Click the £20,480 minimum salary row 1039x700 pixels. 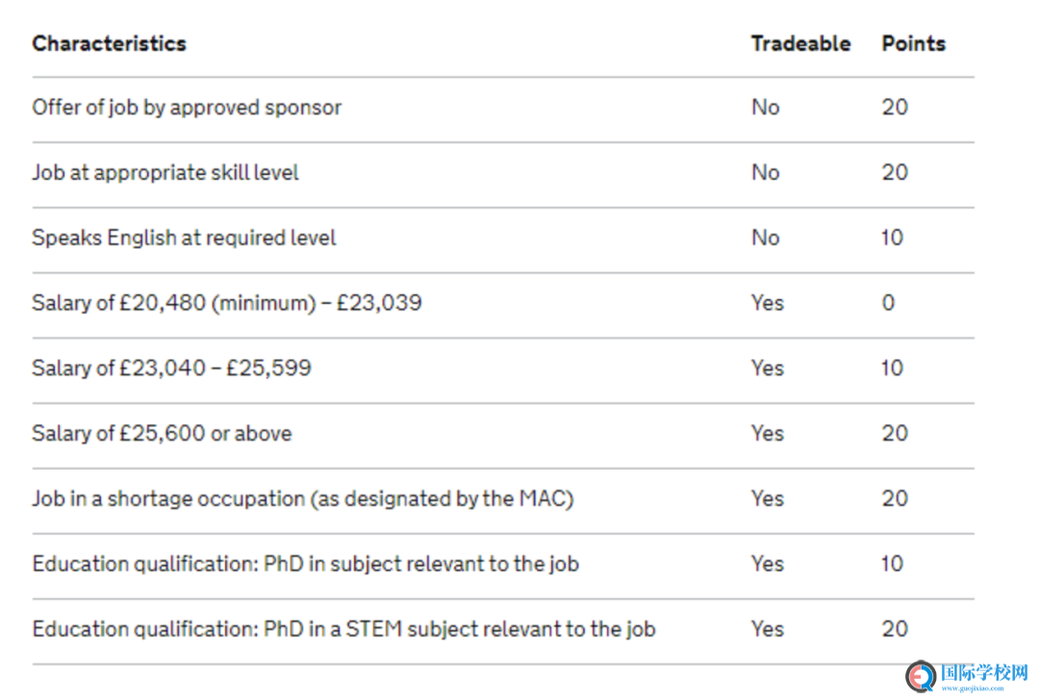503,303
